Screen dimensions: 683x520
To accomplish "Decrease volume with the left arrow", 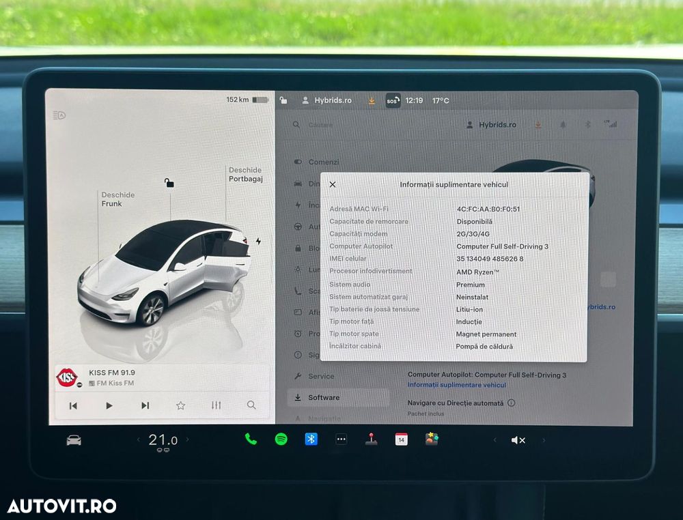I will pos(494,440).
